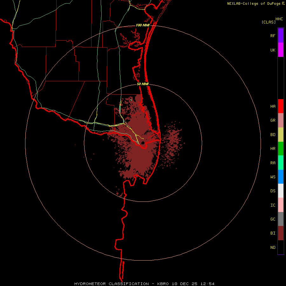Click the 'KBRO' station identifier
This screenshot has width=286, height=286.
[x=163, y=284]
